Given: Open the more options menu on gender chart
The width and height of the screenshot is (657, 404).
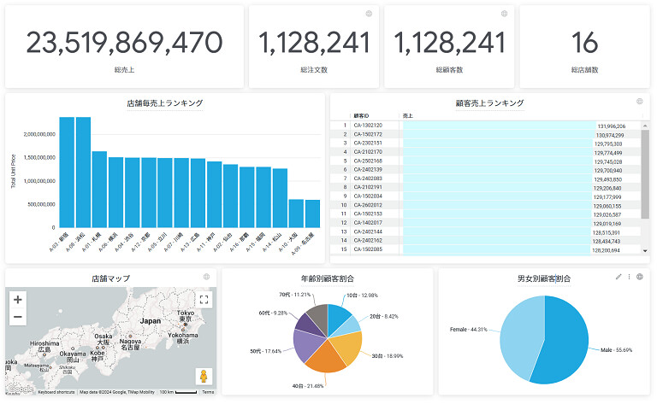Looking at the screenshot, I should 629,277.
